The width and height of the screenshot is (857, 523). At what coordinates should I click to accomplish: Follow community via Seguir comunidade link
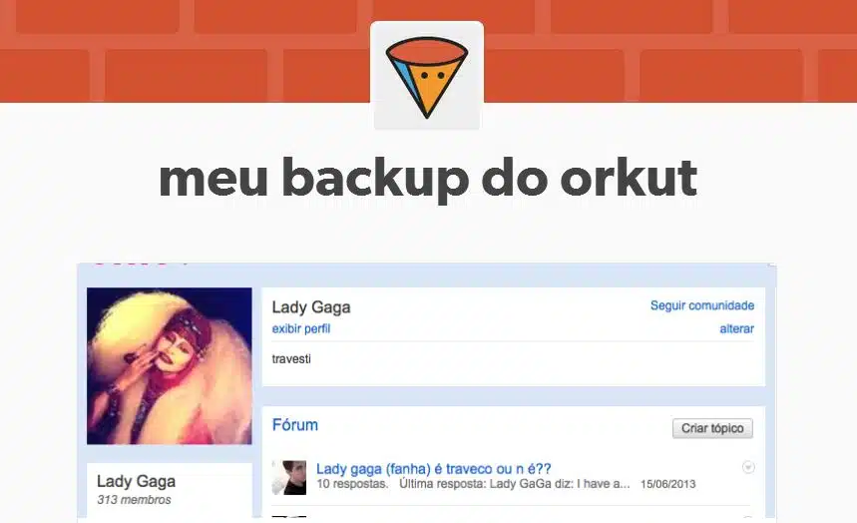[x=702, y=305]
